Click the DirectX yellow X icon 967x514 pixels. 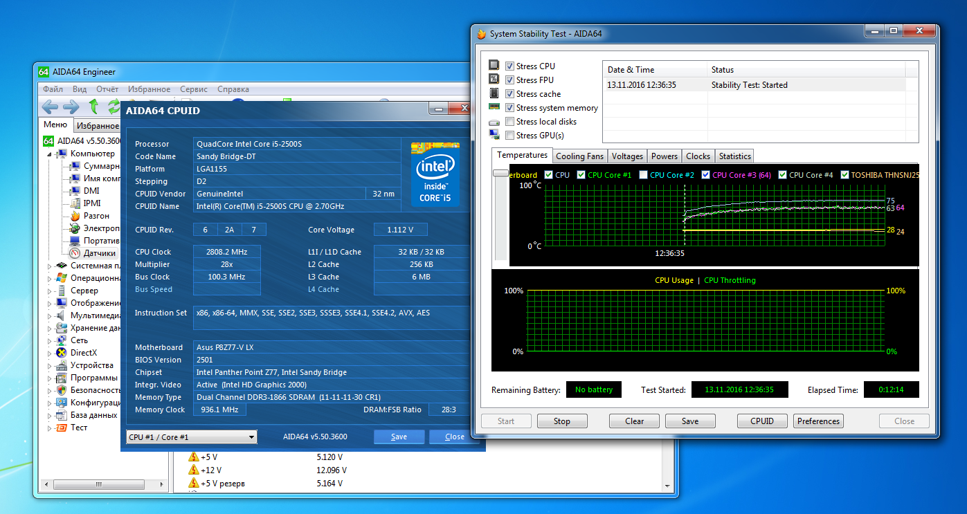tap(62, 353)
